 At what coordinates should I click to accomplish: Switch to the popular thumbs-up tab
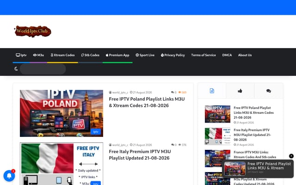tap(240, 91)
